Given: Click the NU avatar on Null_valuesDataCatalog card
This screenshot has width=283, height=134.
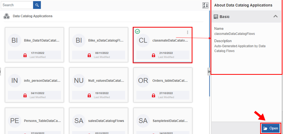Looking at the screenshot, I should pos(79,81).
